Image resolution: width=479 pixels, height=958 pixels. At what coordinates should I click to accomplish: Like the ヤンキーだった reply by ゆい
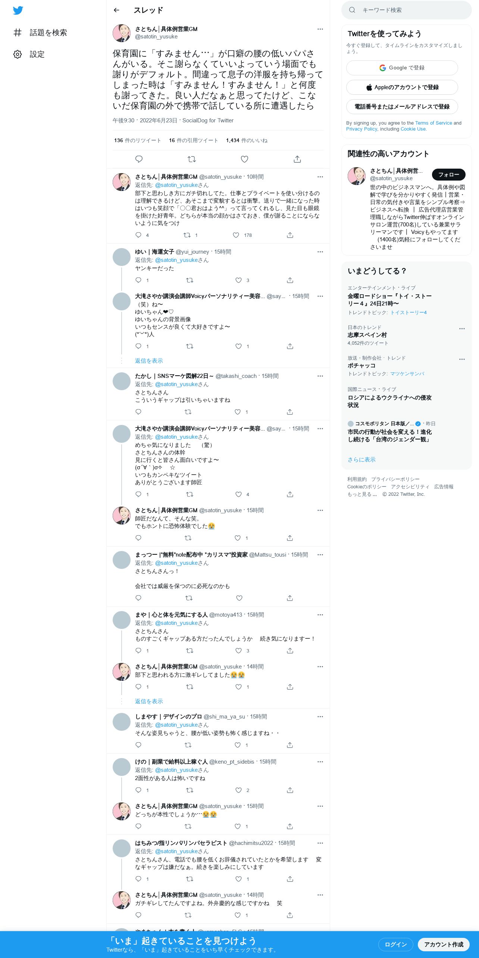coord(239,280)
